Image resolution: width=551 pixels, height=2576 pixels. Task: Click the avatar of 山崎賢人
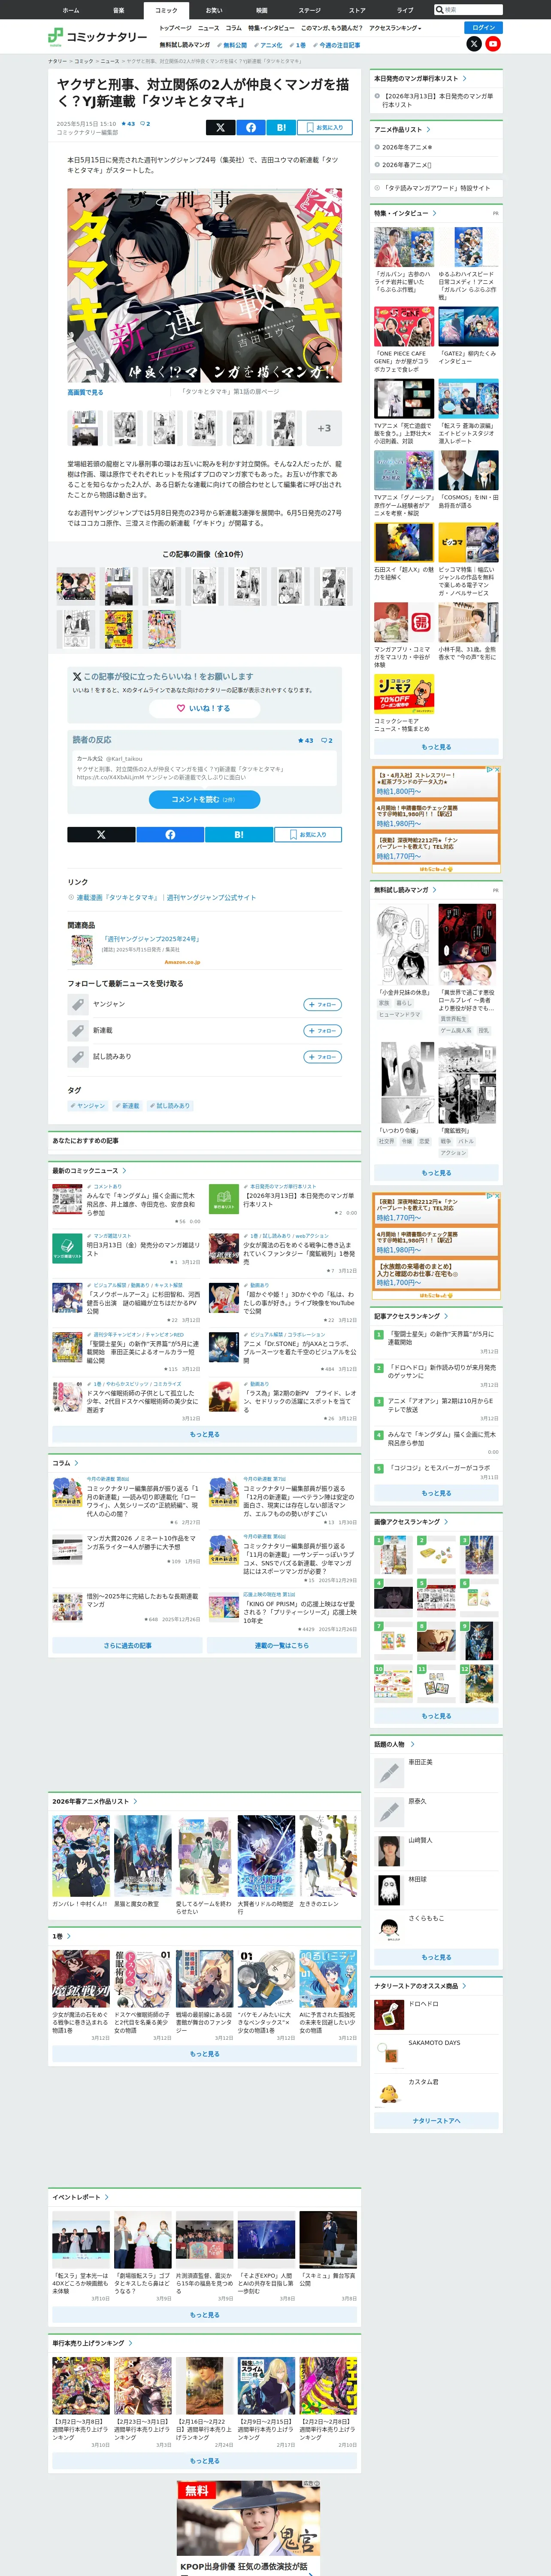(x=388, y=1851)
